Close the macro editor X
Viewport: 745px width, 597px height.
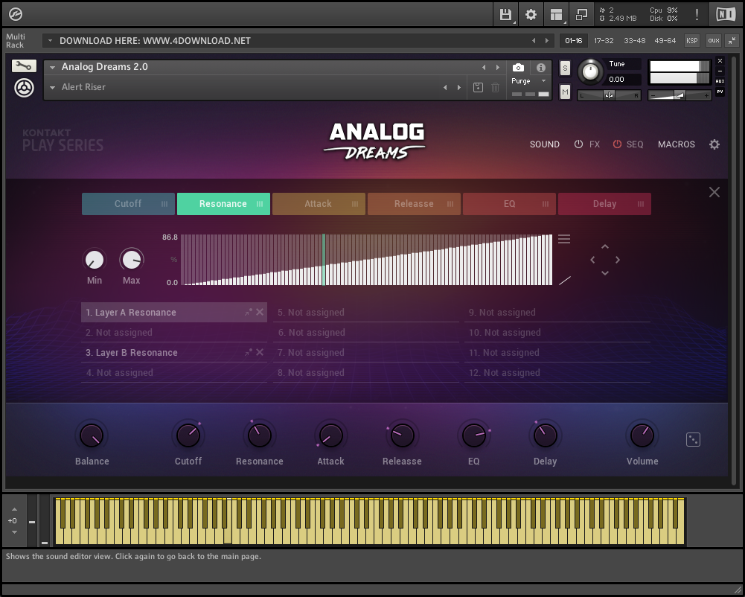tap(714, 192)
